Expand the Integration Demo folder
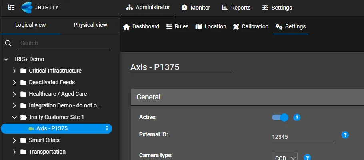 (x=14, y=106)
